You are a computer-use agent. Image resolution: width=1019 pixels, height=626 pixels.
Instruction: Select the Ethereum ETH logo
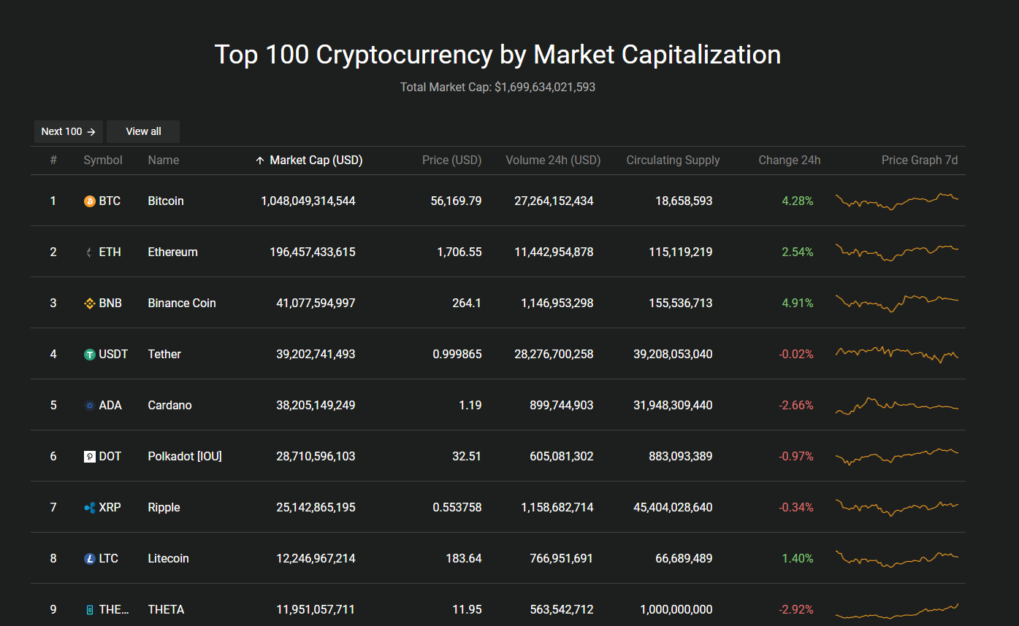(88, 252)
